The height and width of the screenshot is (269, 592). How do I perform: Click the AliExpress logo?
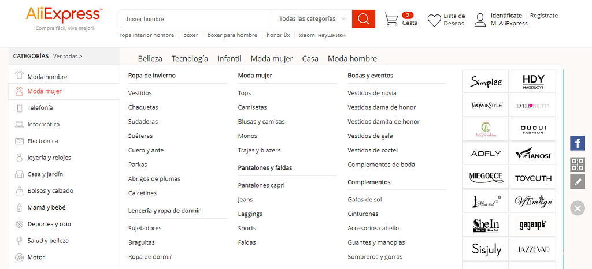click(64, 15)
